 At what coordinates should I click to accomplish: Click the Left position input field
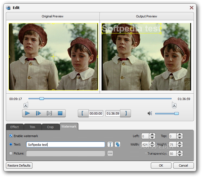(x=145, y=136)
